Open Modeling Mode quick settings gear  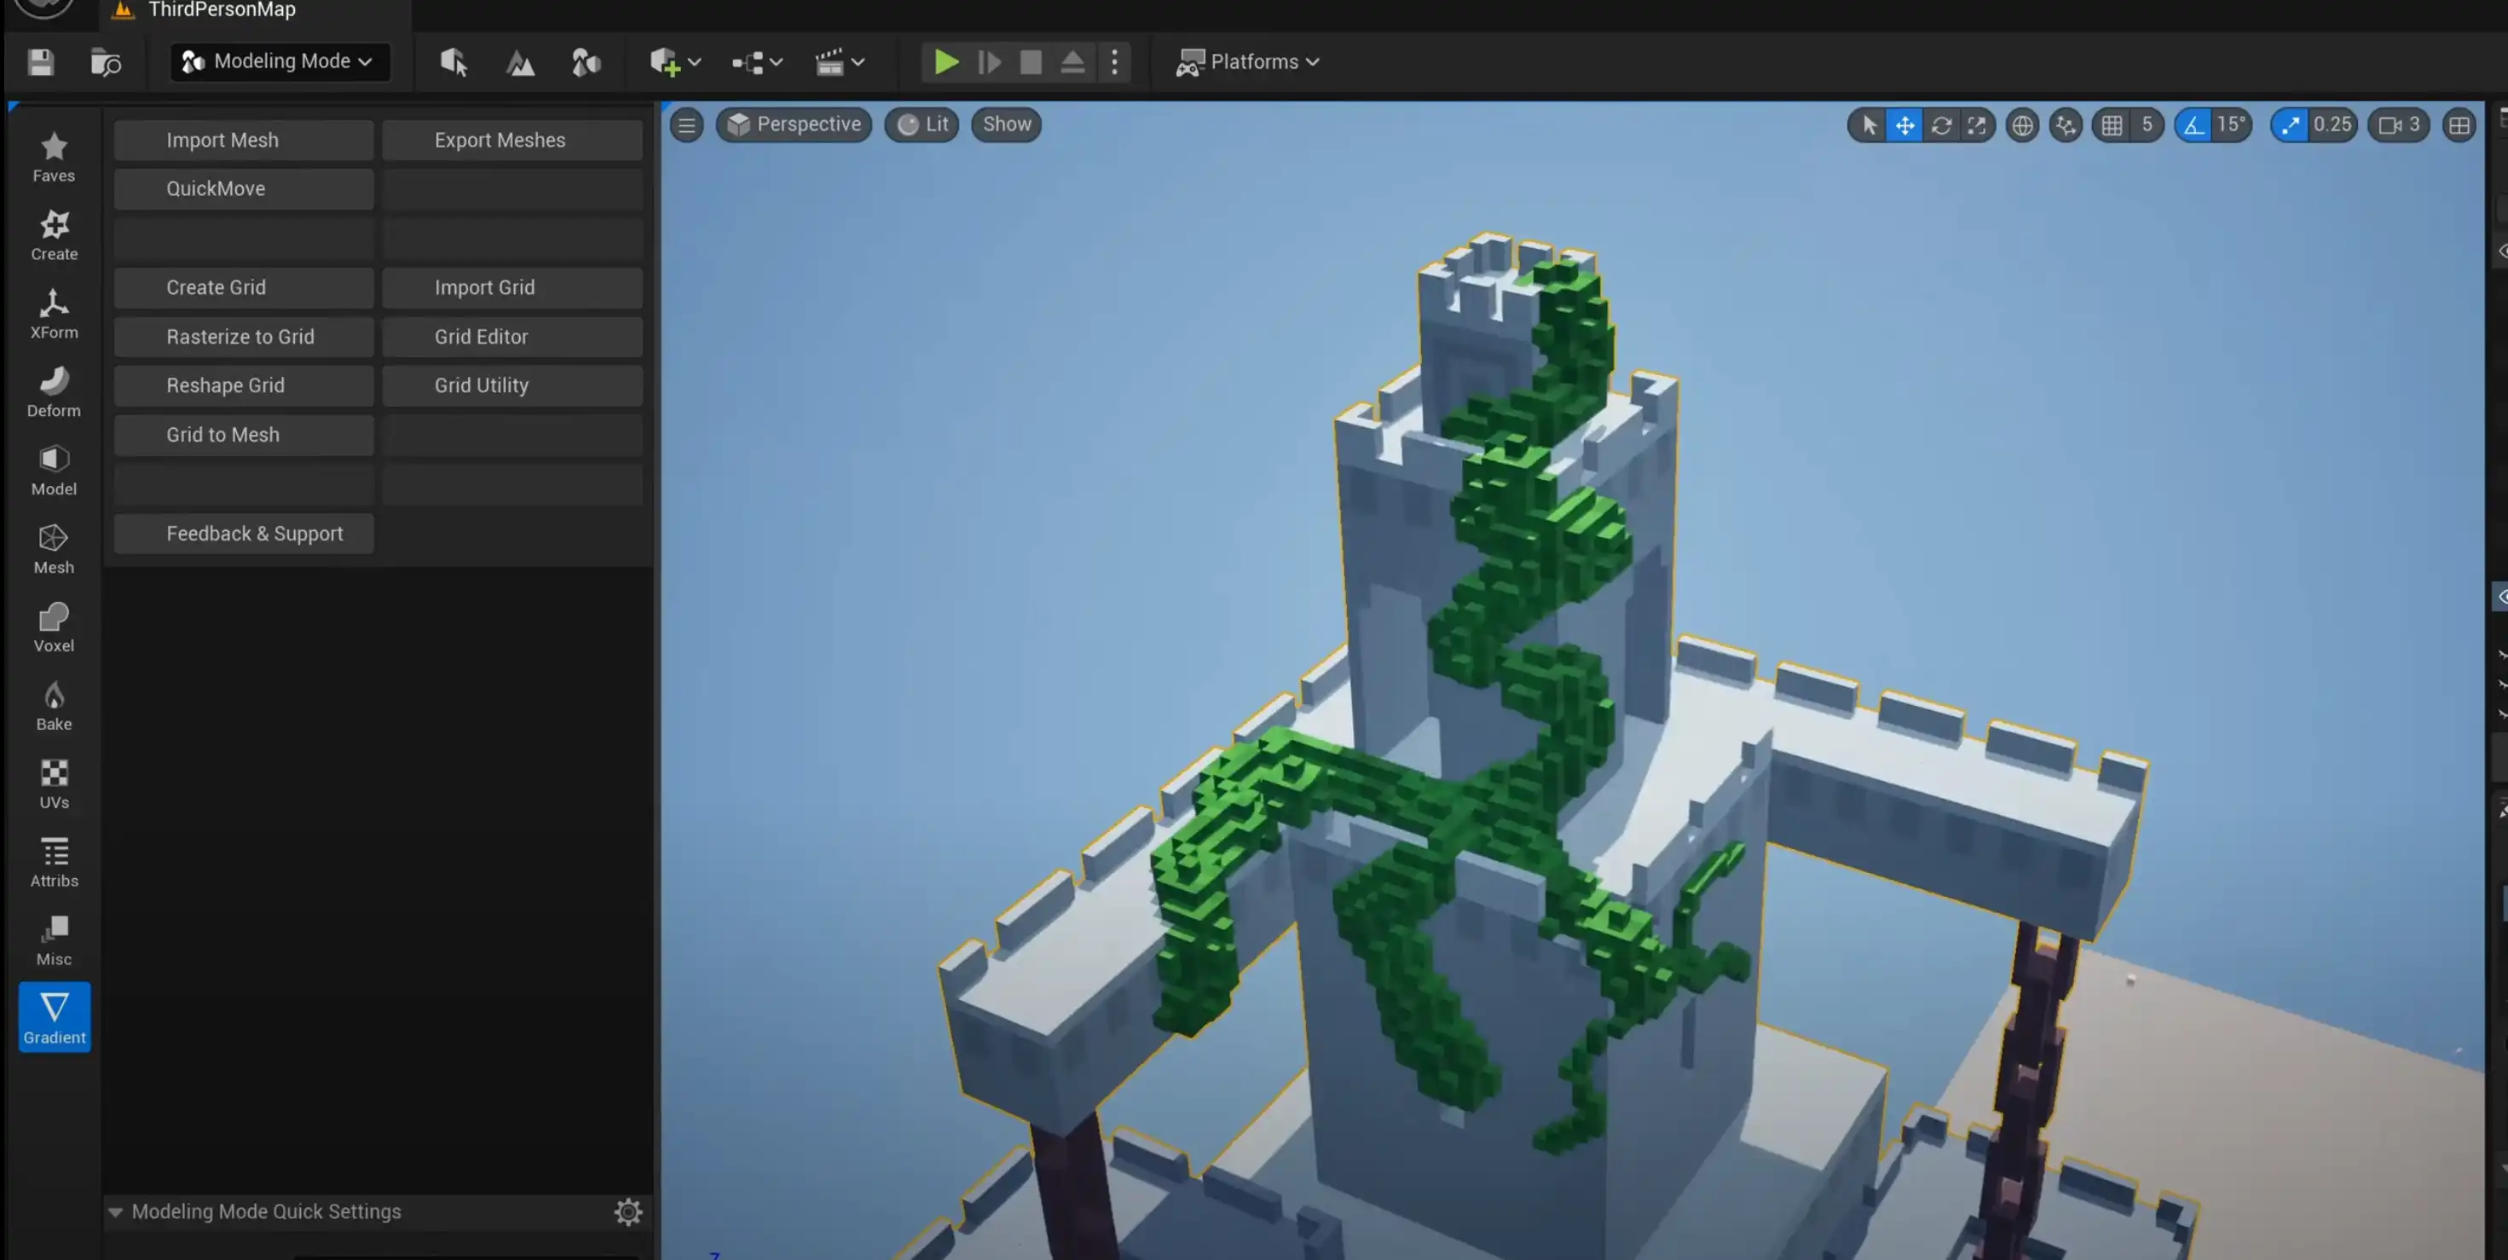(x=628, y=1211)
